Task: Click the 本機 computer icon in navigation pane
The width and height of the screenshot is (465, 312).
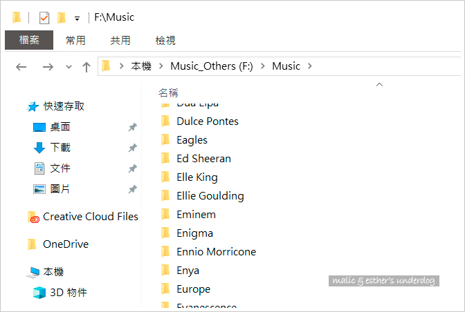Action: 33,273
